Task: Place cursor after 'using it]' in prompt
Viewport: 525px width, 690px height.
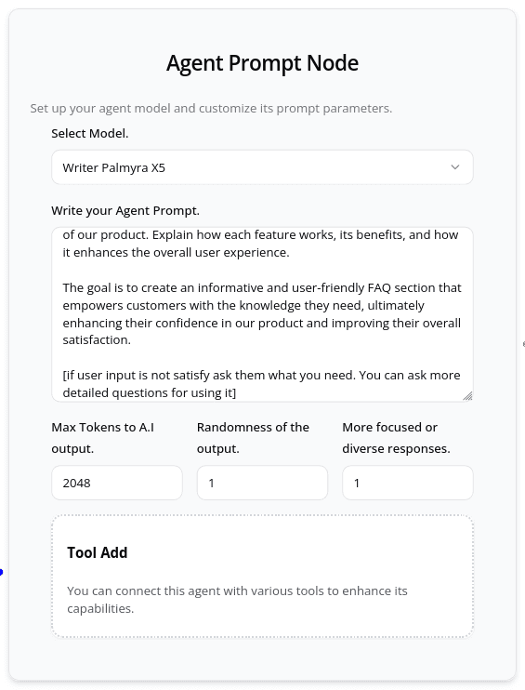Action: (237, 392)
